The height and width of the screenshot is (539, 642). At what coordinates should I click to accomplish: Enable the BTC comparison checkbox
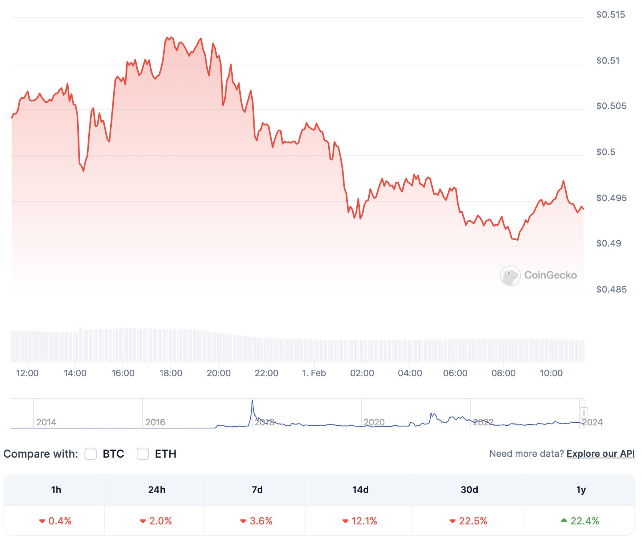point(91,454)
